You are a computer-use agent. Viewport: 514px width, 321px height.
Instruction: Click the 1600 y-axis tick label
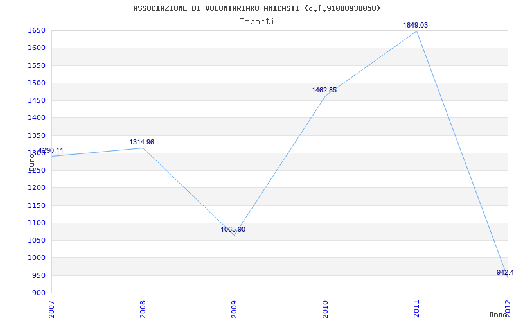tap(37, 48)
